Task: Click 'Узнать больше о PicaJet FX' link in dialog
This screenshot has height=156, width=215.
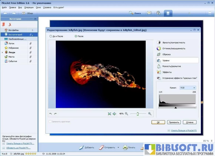Action: (x=183, y=131)
